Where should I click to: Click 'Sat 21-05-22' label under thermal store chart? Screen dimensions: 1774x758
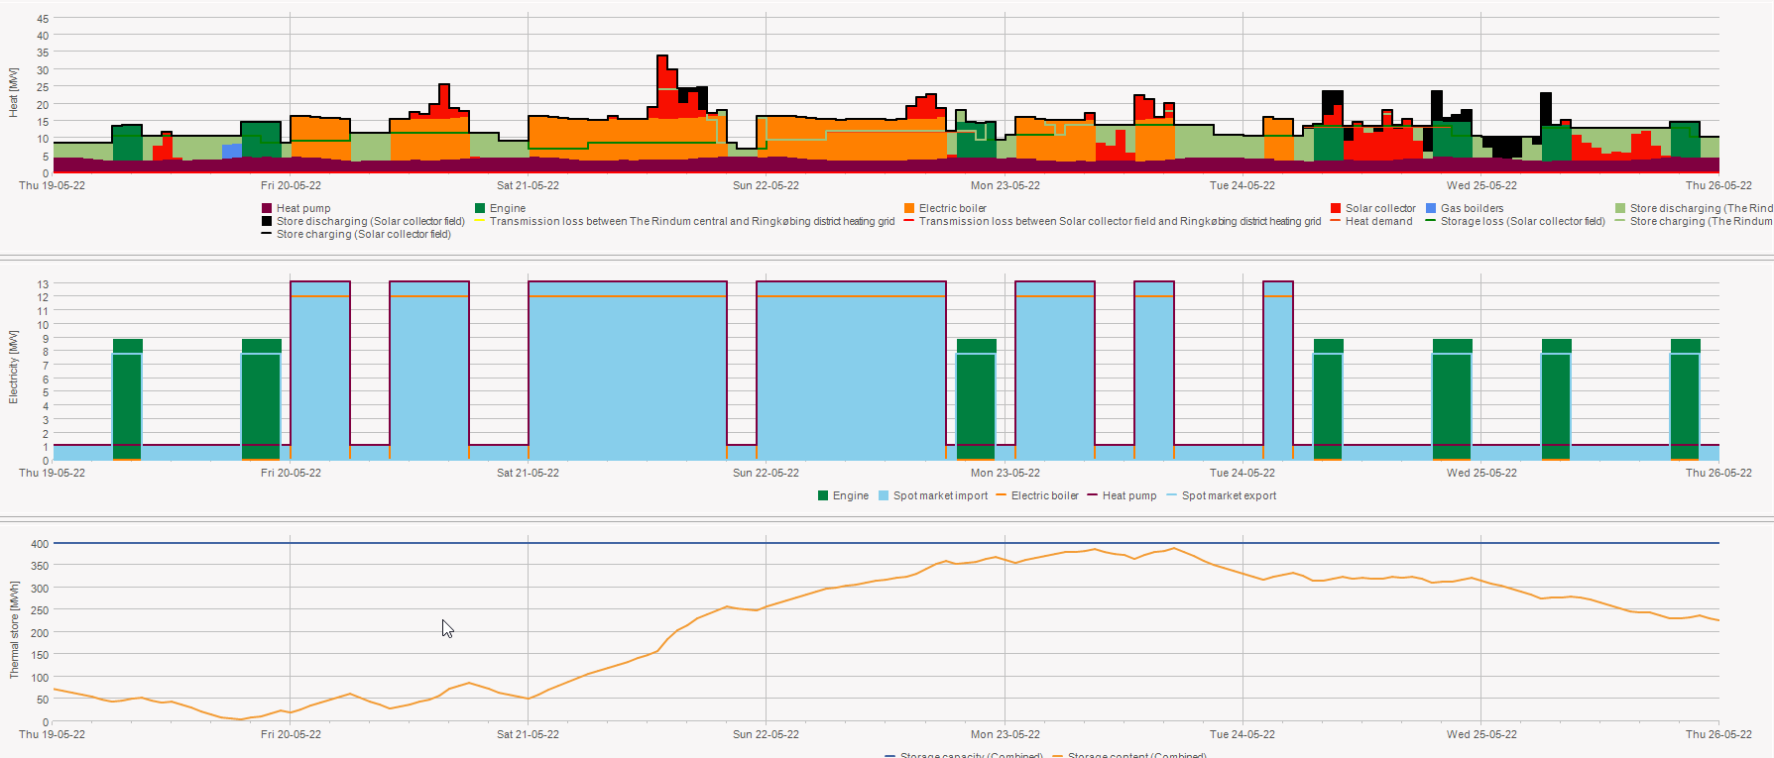pos(528,734)
